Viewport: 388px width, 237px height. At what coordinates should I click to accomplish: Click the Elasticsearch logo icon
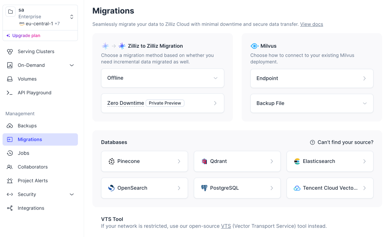[x=297, y=161]
